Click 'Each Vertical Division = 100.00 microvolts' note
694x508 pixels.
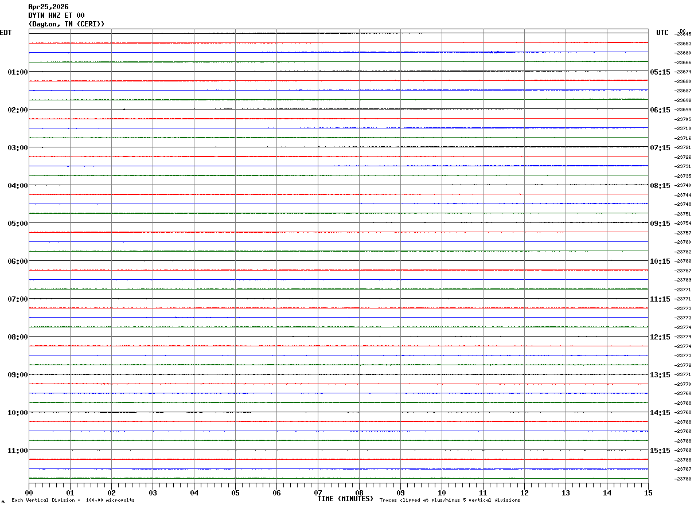tap(73, 500)
